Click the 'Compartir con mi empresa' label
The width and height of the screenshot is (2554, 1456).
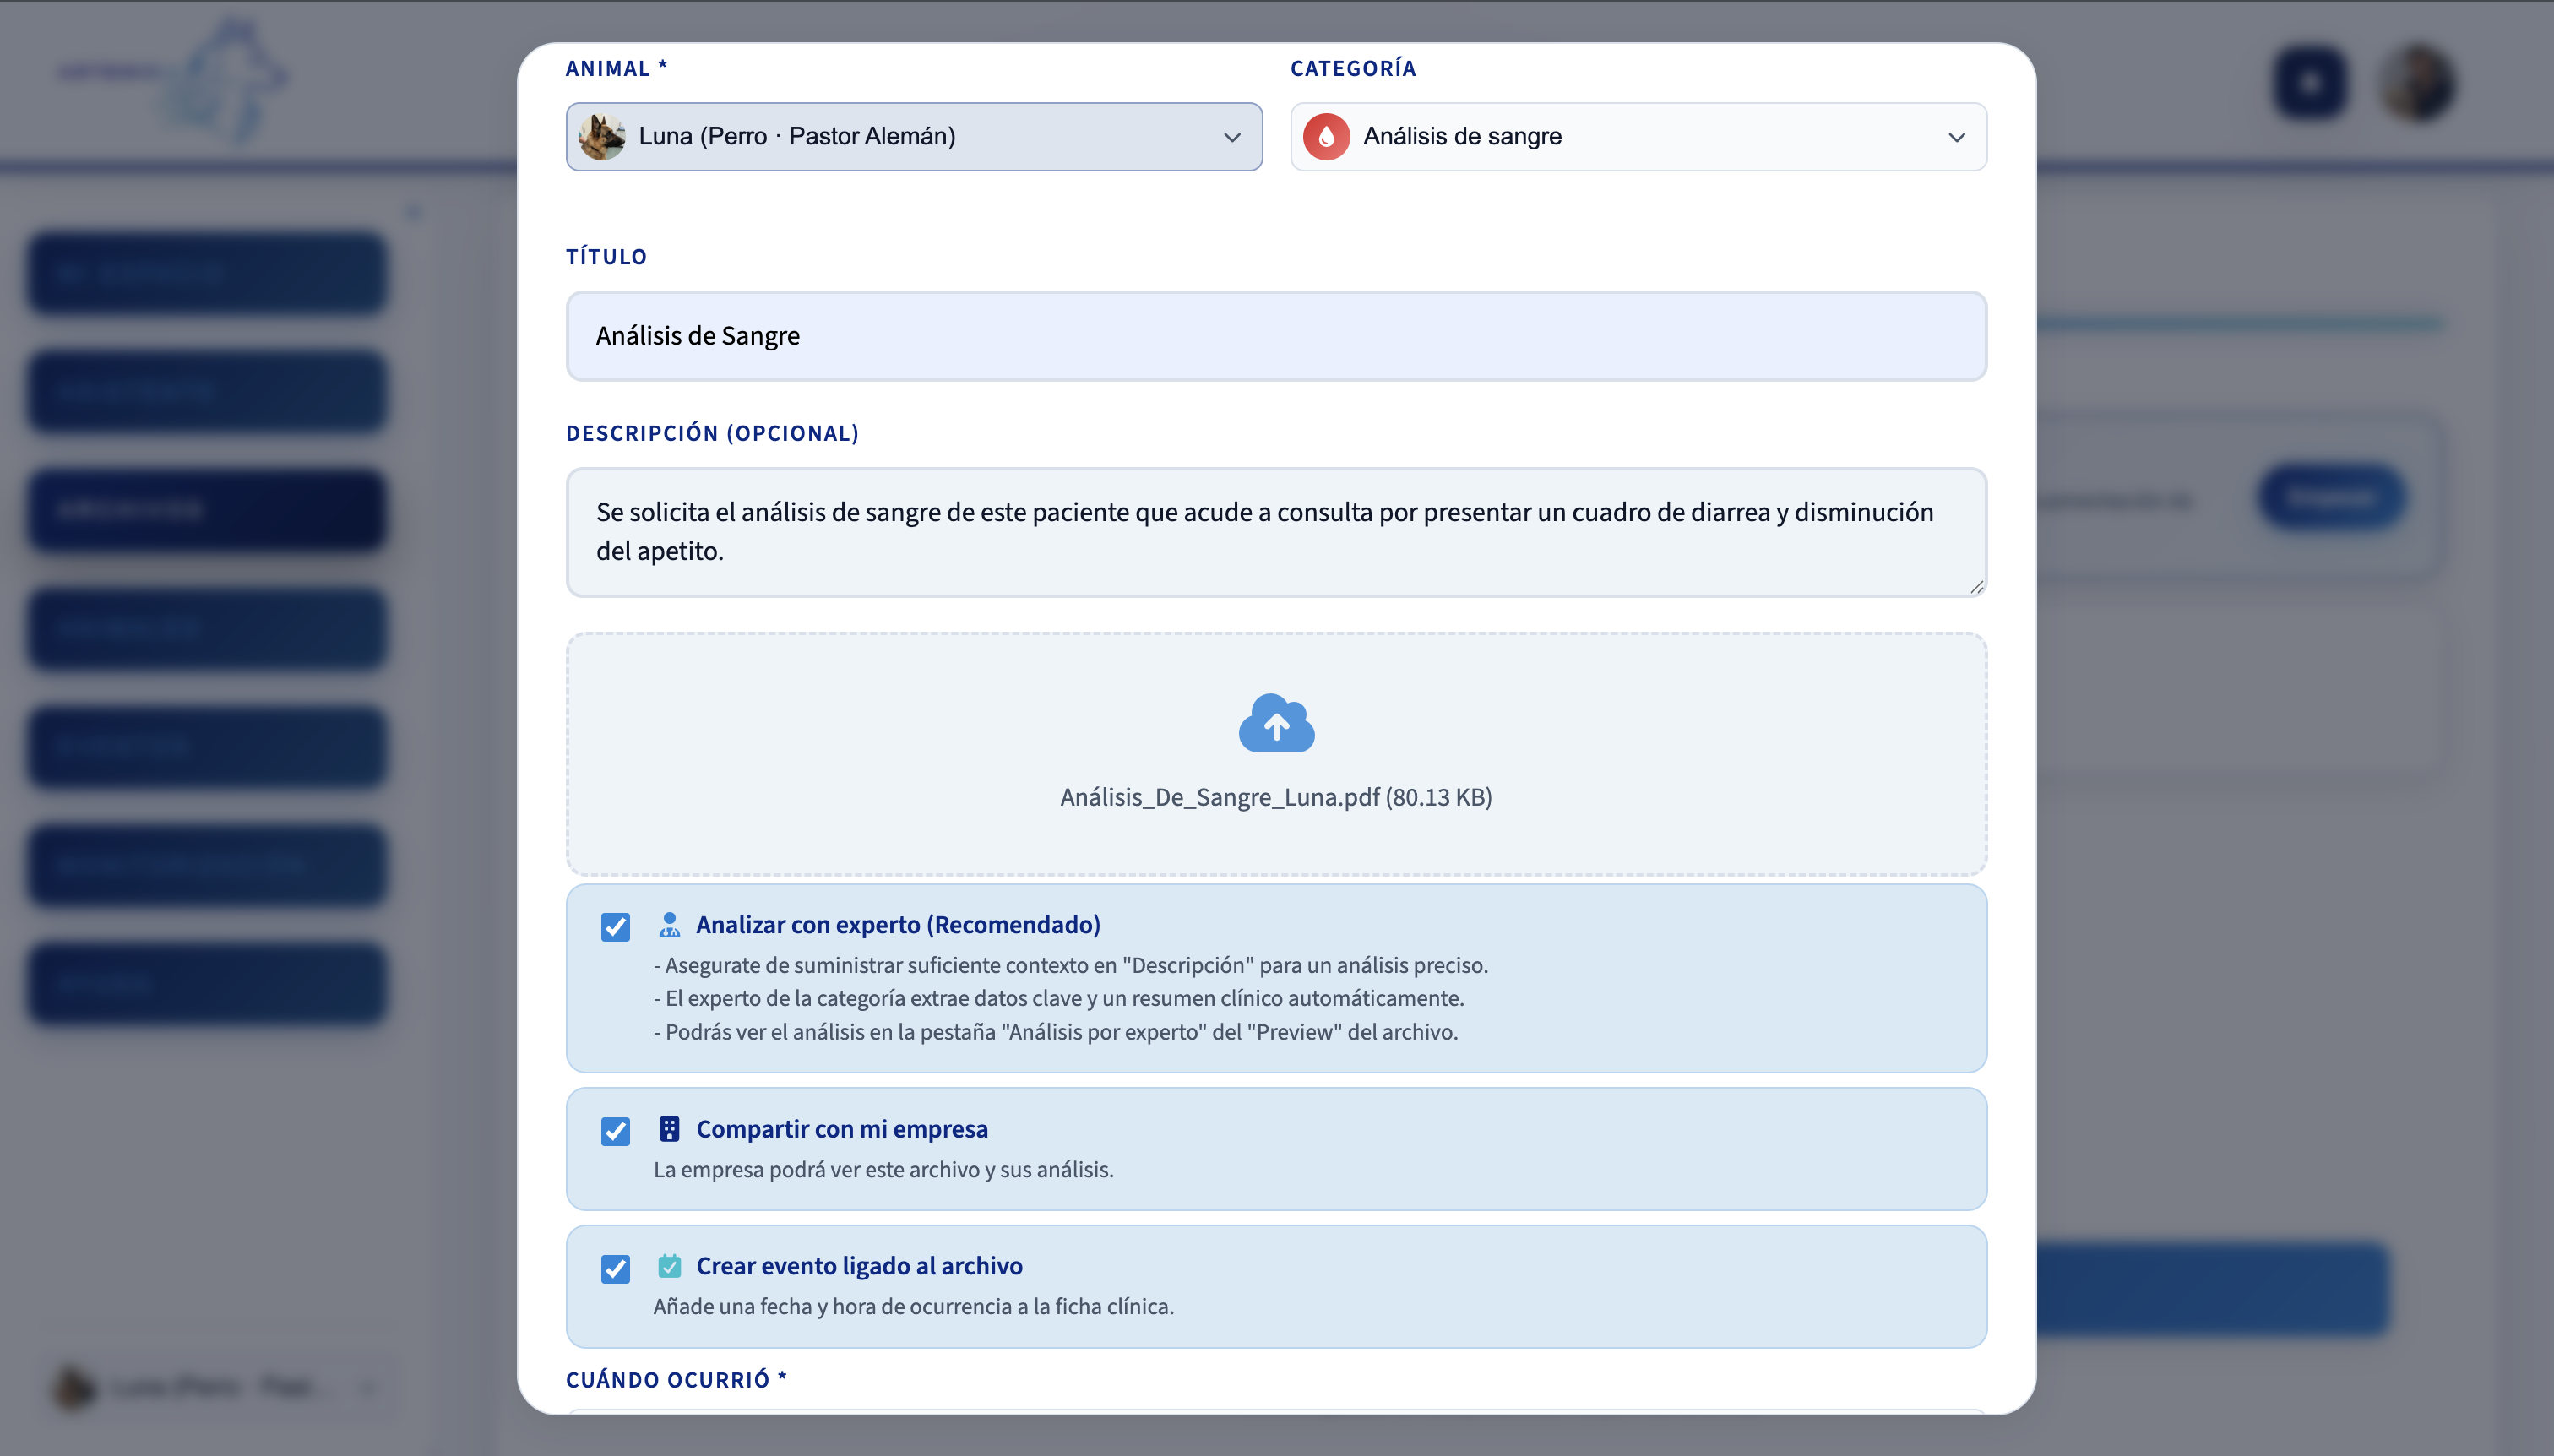coord(842,1129)
